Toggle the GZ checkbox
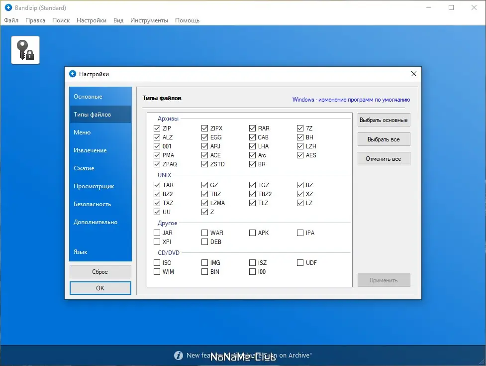 (204, 185)
